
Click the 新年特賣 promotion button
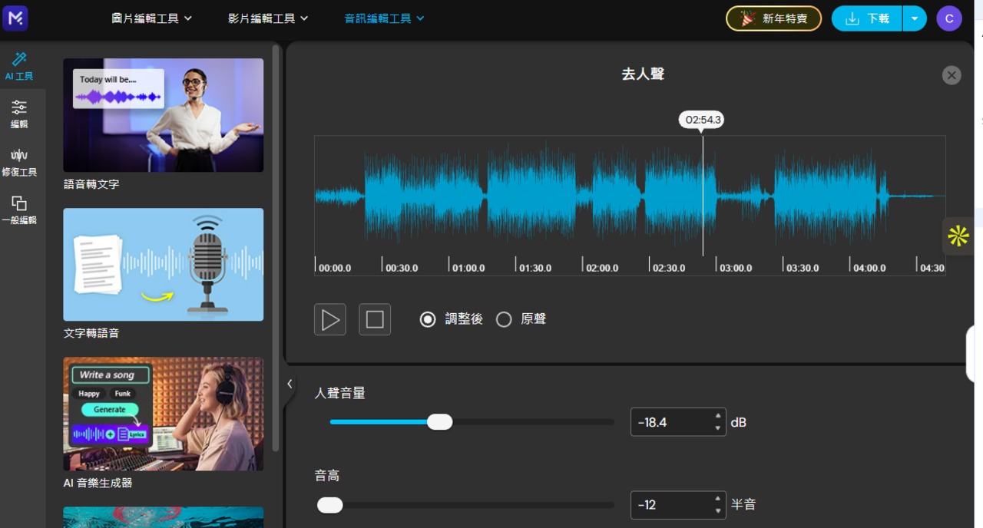click(x=773, y=18)
